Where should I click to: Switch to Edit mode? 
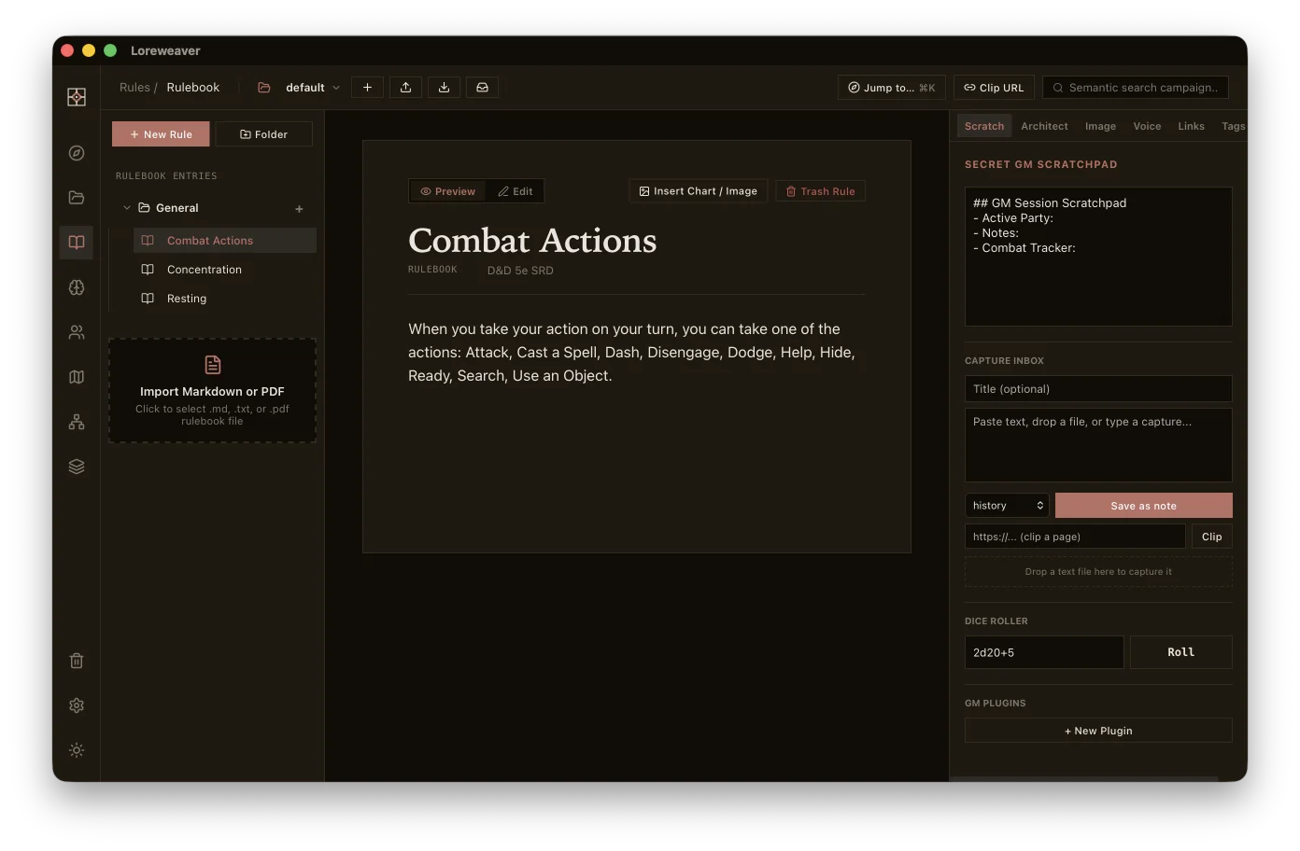click(x=516, y=191)
